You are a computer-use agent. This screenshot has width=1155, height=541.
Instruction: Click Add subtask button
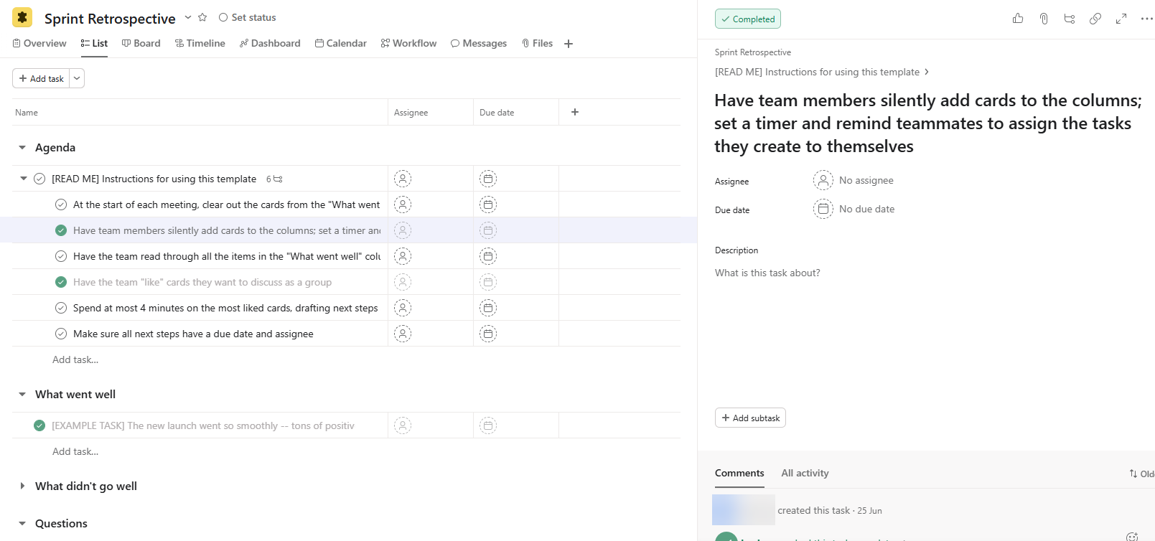tap(750, 418)
